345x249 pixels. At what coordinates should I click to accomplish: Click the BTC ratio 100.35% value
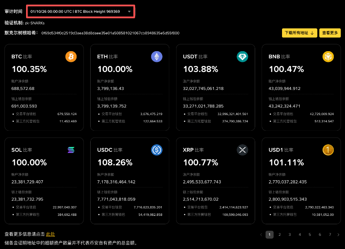(29, 69)
